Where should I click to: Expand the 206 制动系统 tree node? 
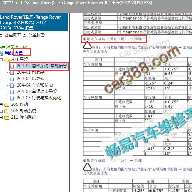pos(1,111)
